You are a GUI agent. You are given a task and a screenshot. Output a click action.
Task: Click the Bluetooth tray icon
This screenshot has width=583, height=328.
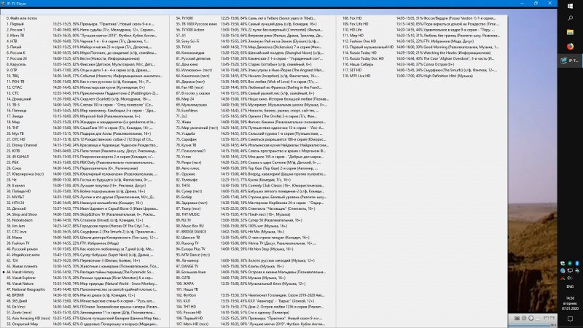click(577, 263)
